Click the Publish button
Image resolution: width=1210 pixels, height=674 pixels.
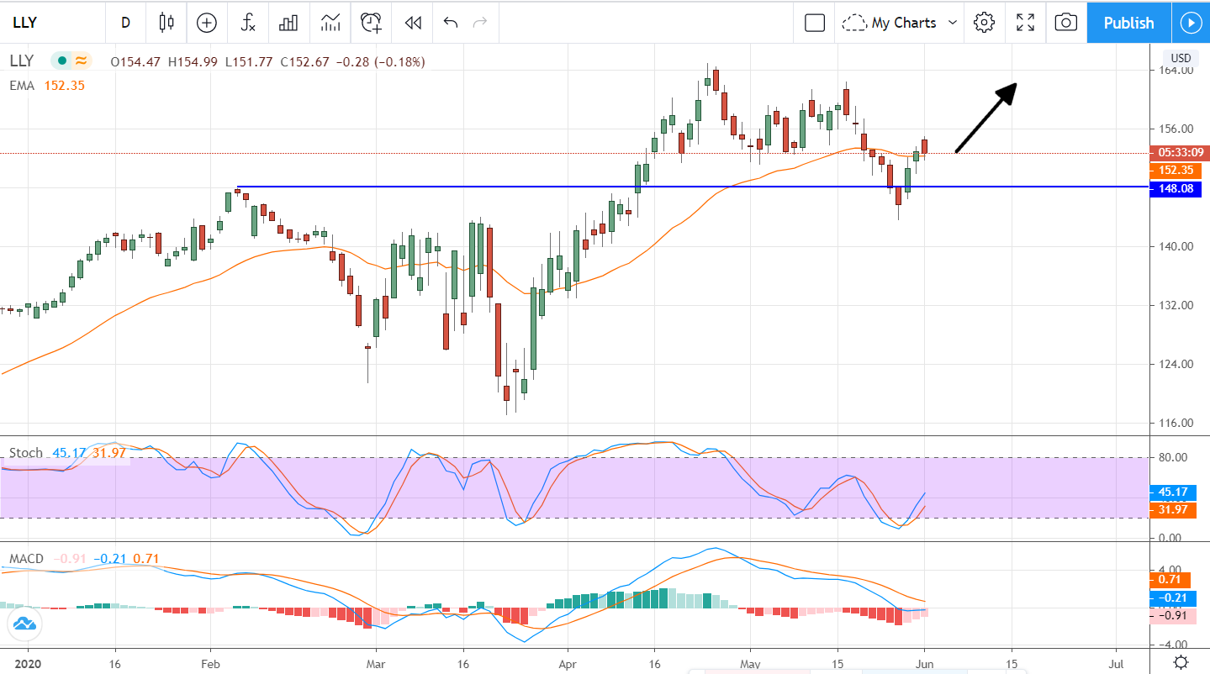[x=1128, y=23]
